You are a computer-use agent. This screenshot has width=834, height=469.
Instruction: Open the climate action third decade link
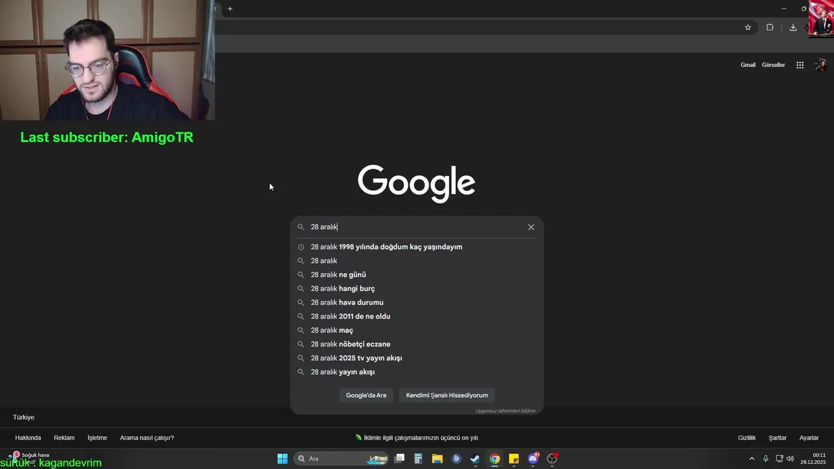pos(417,438)
